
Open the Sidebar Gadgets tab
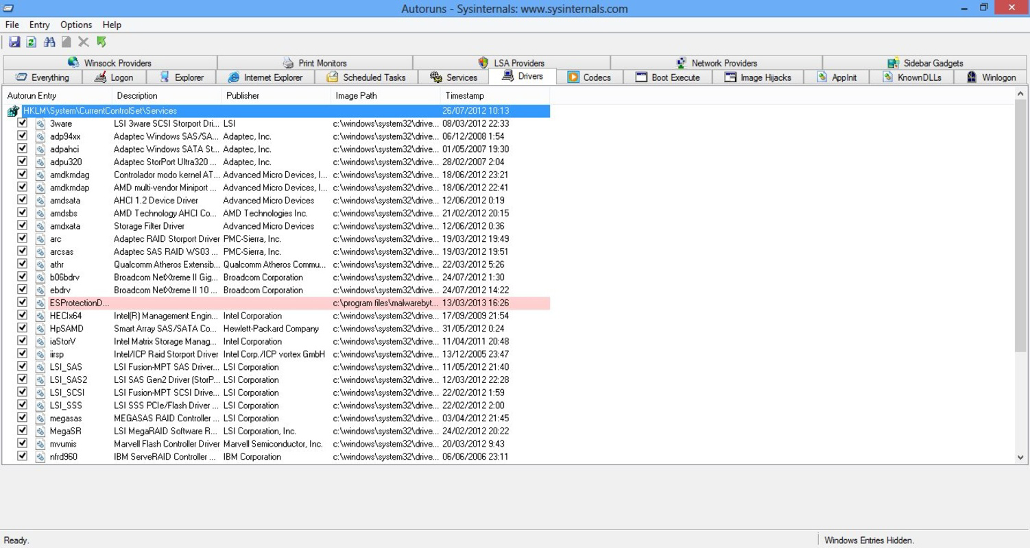click(x=925, y=63)
